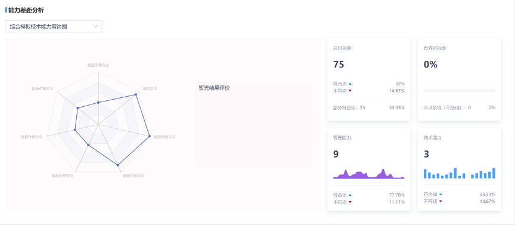Click the blue 技术能力 bar chart
The height and width of the screenshot is (225, 515).
point(459,173)
